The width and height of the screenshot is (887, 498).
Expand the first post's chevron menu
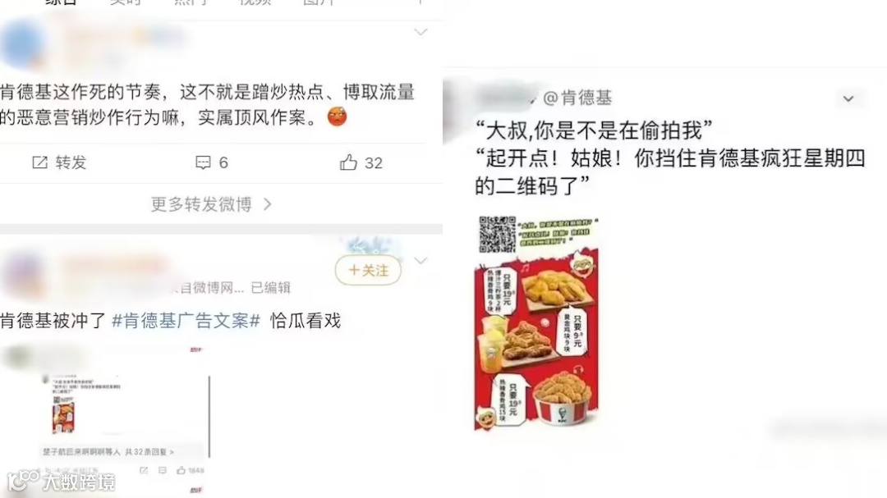point(421,32)
